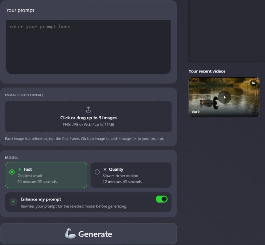
Task: Click 'PNG, JPG or WebP up to 16MB' text
Action: [88, 125]
